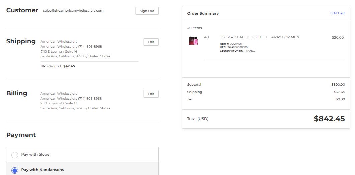Screen dimensions: 355x175
Task: Click the Item # JOOP4211 text
Action: (x=231, y=44)
